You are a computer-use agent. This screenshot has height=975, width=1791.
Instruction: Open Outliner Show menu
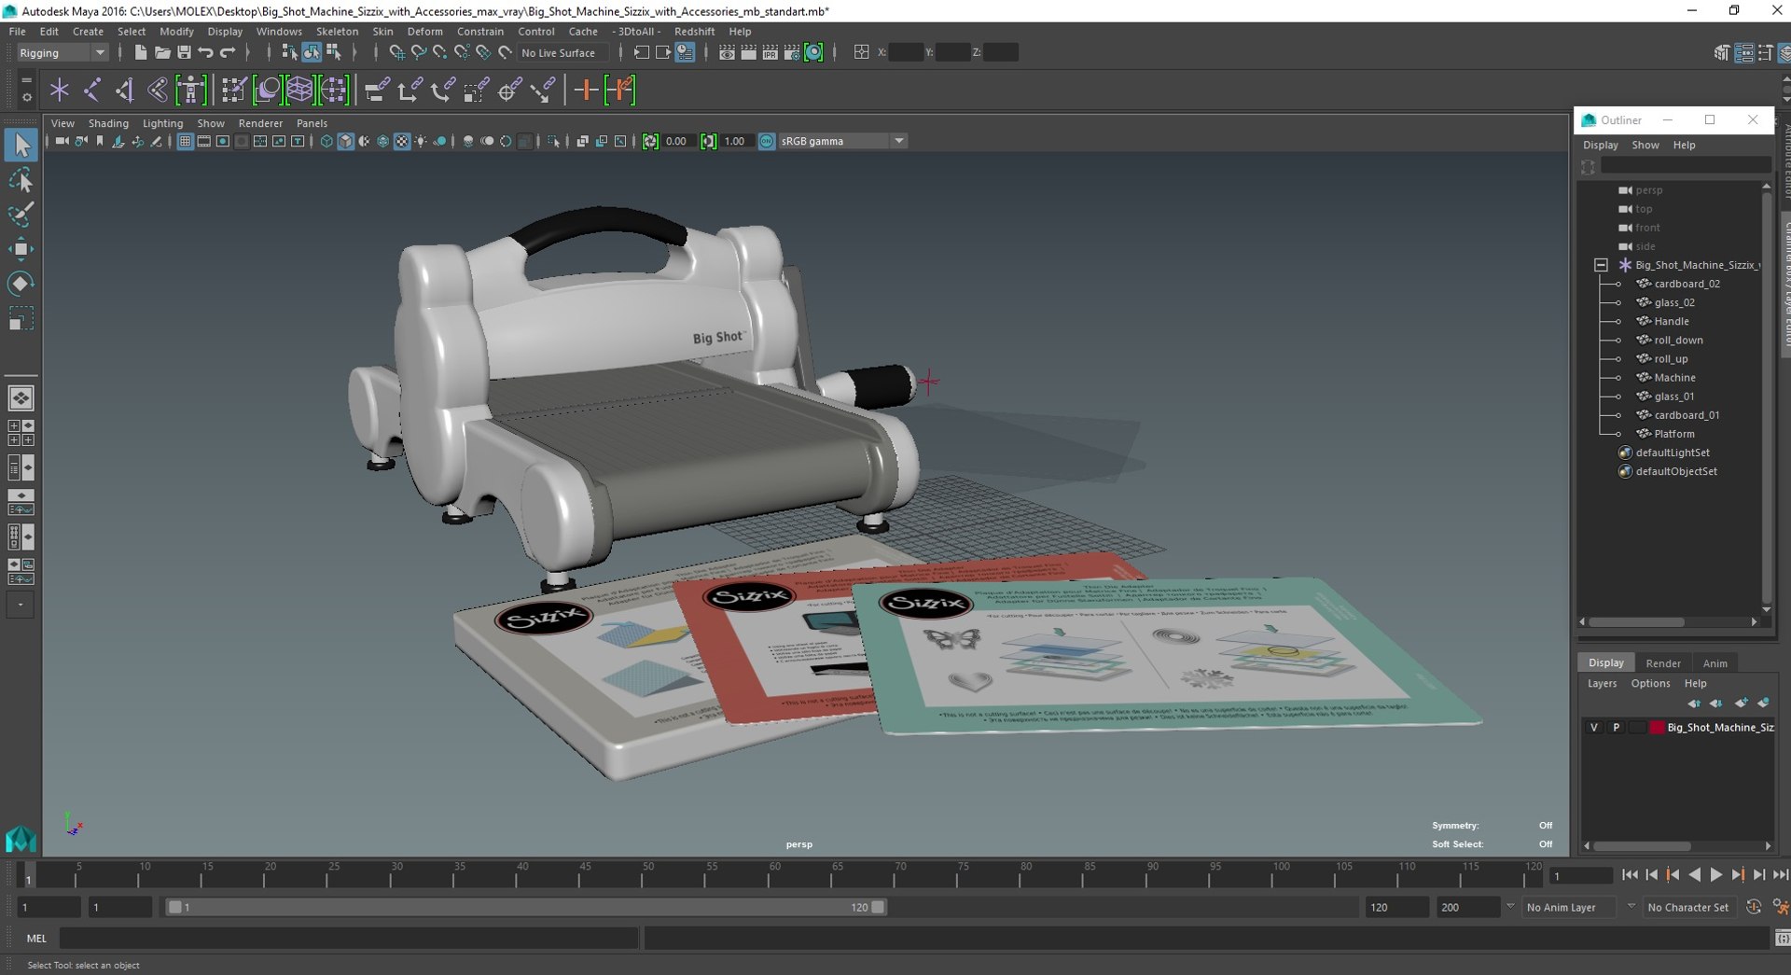[1645, 145]
